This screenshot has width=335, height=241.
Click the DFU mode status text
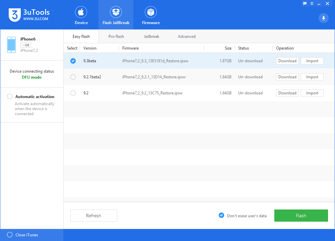coord(32,77)
